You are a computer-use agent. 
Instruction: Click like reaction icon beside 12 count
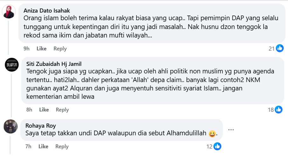point(217,146)
